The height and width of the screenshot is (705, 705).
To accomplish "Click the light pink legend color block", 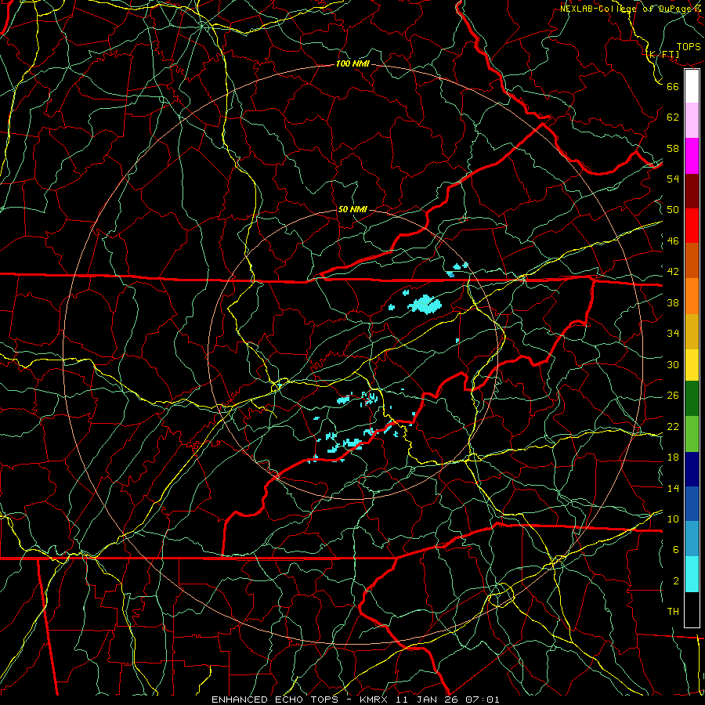I will [692, 121].
